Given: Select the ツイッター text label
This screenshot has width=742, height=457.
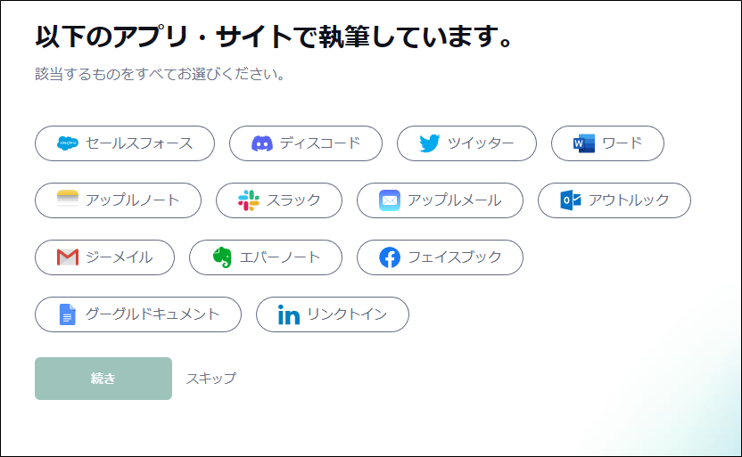Looking at the screenshot, I should 481,143.
